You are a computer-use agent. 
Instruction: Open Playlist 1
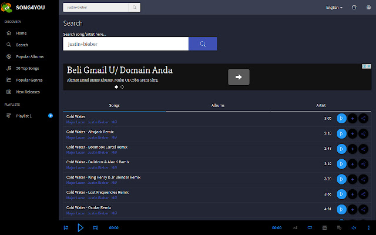(x=23, y=116)
